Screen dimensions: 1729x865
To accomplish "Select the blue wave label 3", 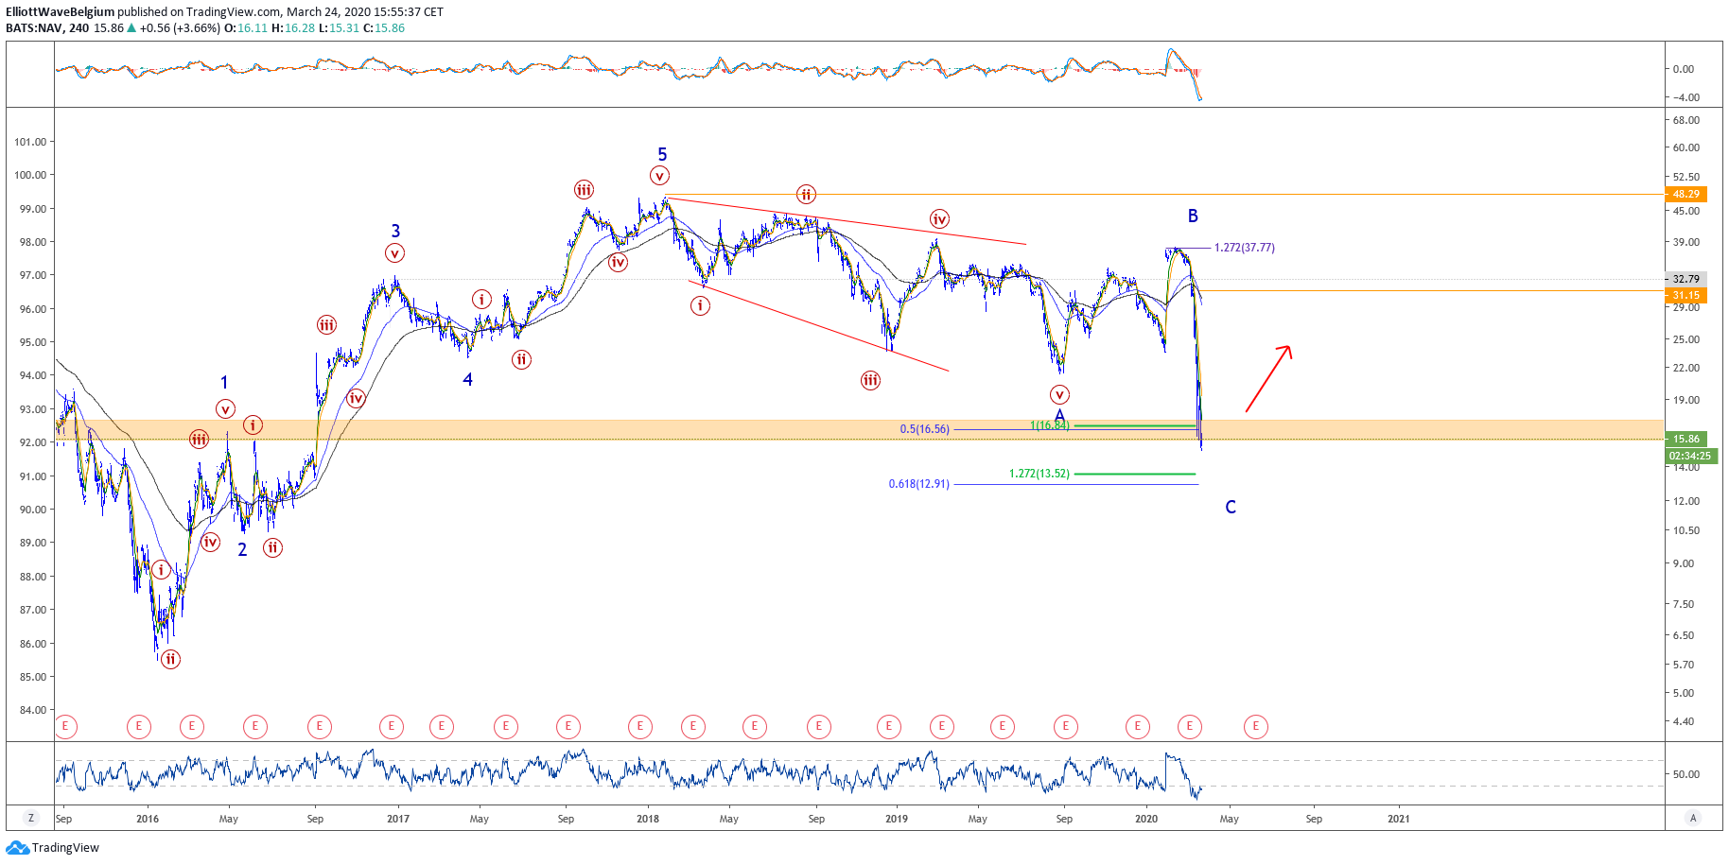I will tap(395, 231).
